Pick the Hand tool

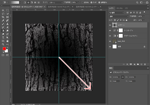pos(7,41)
